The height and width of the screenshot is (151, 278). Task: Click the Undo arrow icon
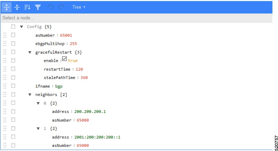click(x=51, y=7)
